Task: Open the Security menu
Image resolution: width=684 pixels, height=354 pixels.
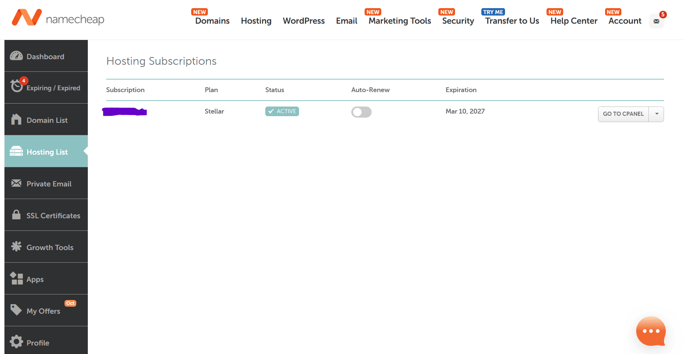Action: (x=458, y=21)
